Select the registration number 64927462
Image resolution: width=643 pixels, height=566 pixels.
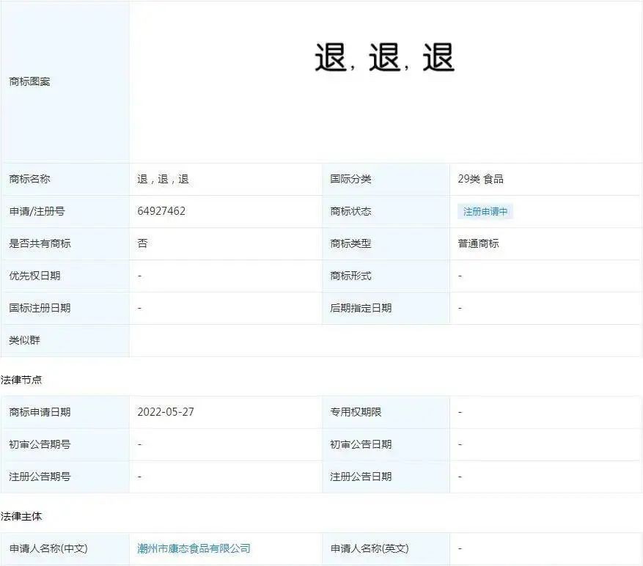(x=161, y=211)
